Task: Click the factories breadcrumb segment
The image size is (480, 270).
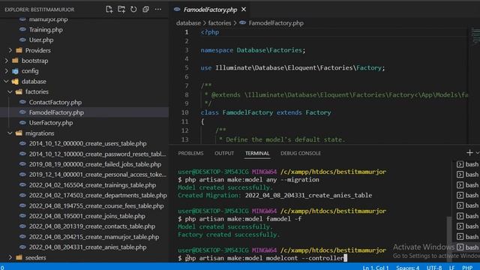Action: coord(220,23)
